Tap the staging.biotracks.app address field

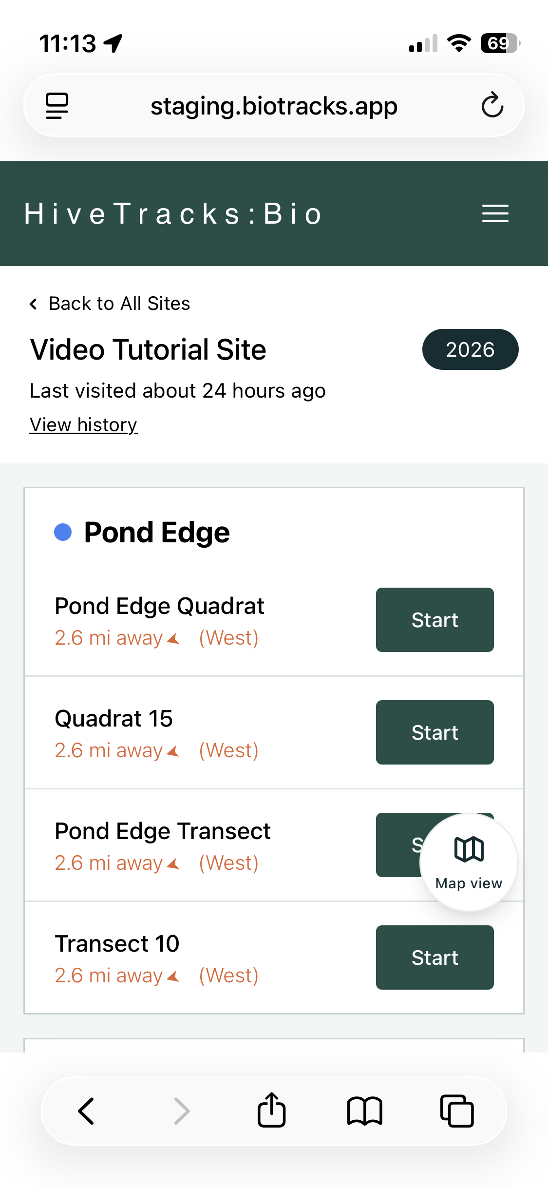click(274, 106)
